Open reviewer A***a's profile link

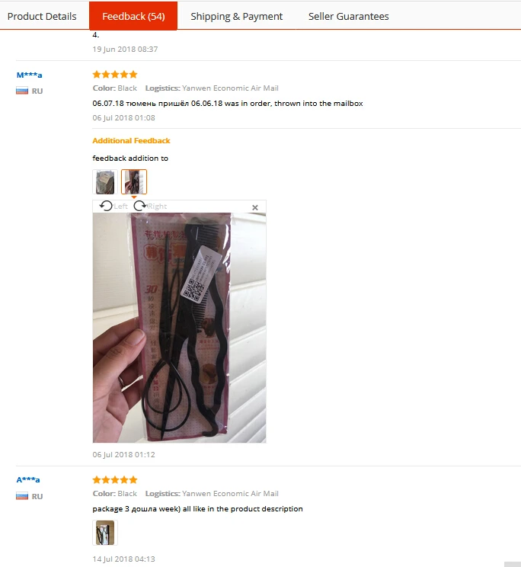tap(28, 480)
